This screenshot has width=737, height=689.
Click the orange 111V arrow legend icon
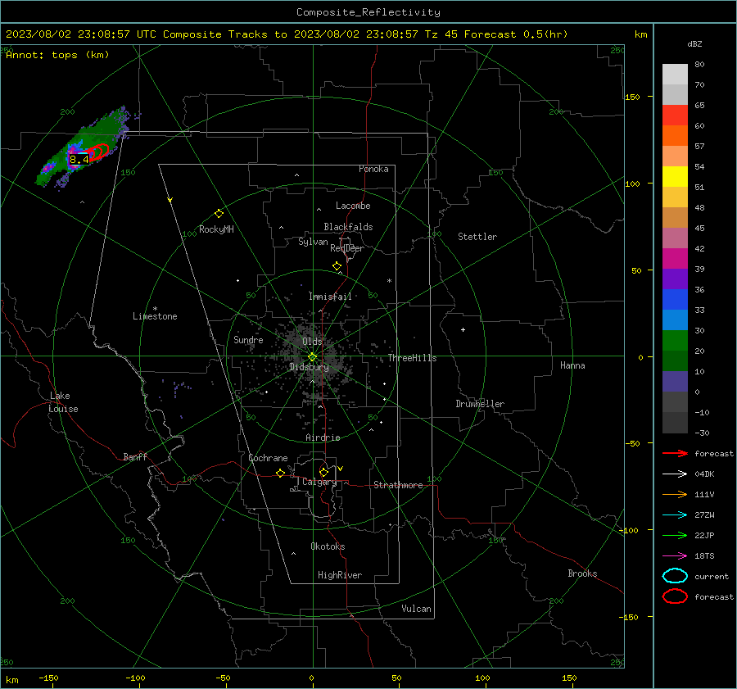click(x=675, y=494)
